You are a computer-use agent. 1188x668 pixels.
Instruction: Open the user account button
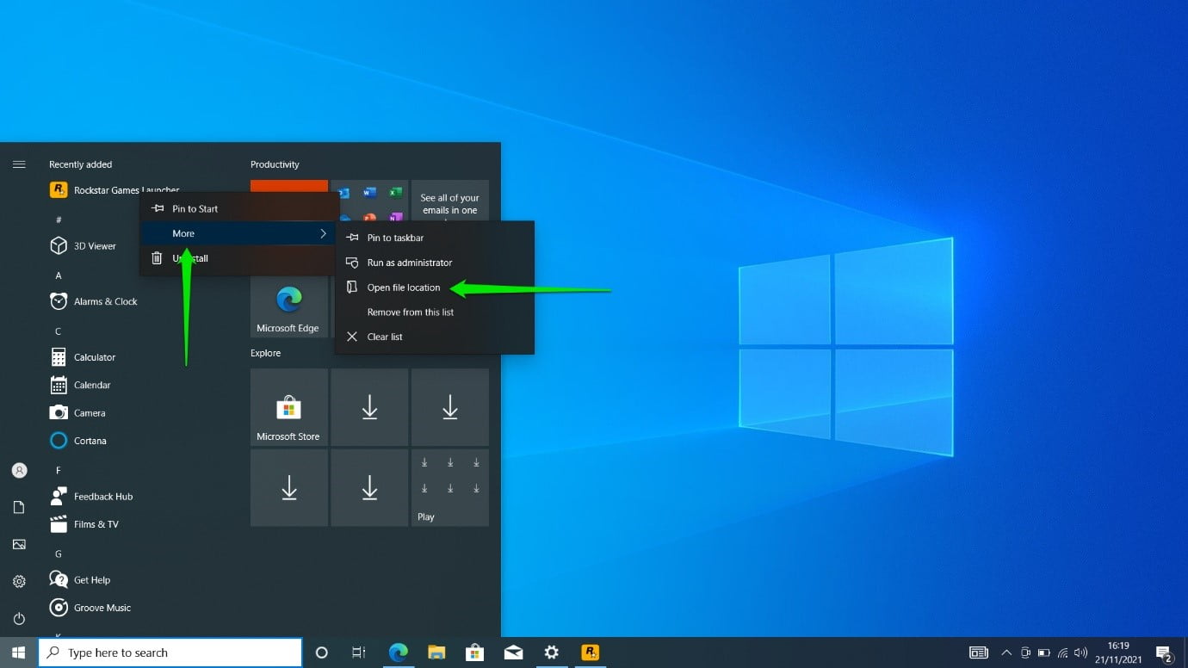[x=19, y=470]
